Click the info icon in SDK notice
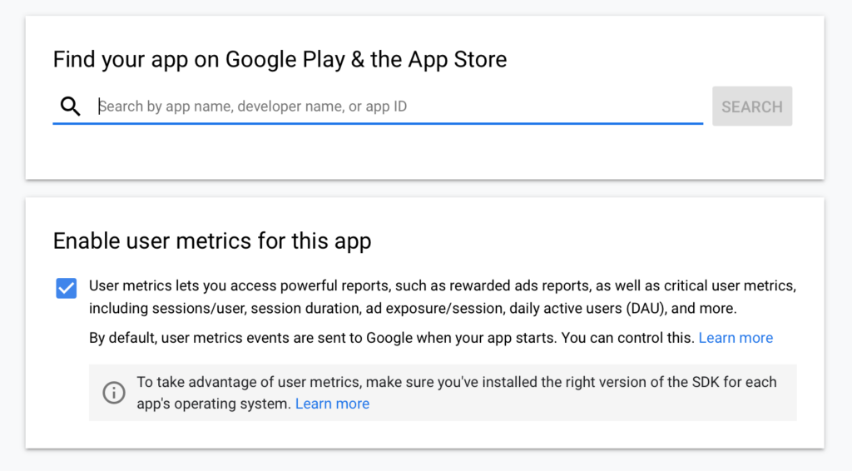The image size is (852, 471). [114, 392]
